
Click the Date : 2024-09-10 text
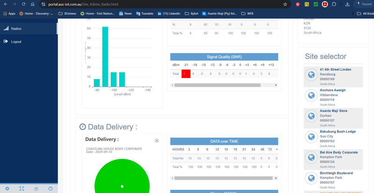pos(99,152)
